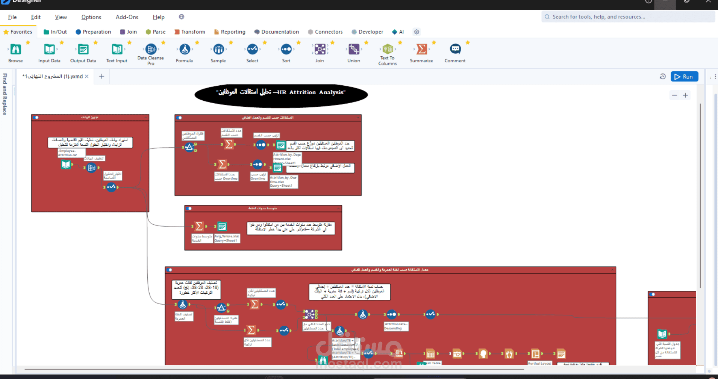718x379 pixels.
Task: Open the File menu
Action: (x=12, y=17)
